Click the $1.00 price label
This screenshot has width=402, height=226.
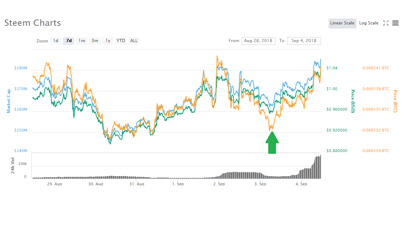332,89
